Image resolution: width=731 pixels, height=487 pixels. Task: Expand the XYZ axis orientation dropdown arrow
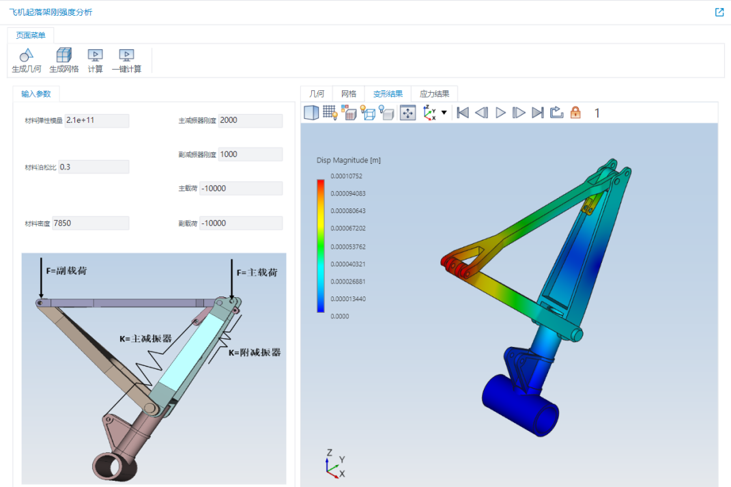tap(444, 113)
